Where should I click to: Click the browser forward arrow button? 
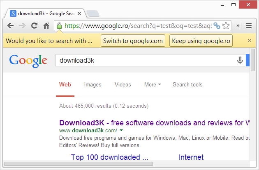(x=23, y=26)
